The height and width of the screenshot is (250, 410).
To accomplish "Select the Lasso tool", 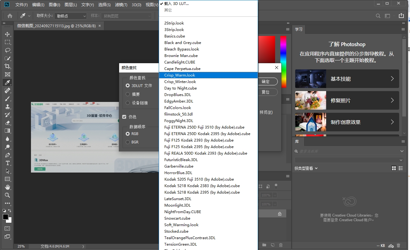I will [x=7, y=50].
